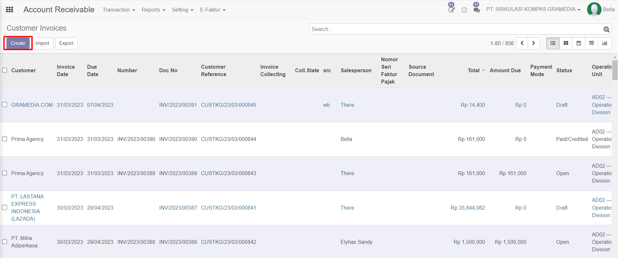Click the 1-80 / 856 pager text
This screenshot has width=618, height=258.
point(502,43)
